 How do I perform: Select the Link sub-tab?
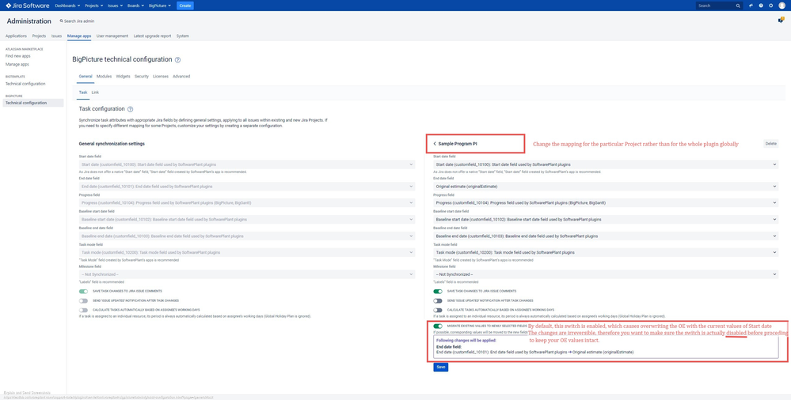[x=95, y=92]
